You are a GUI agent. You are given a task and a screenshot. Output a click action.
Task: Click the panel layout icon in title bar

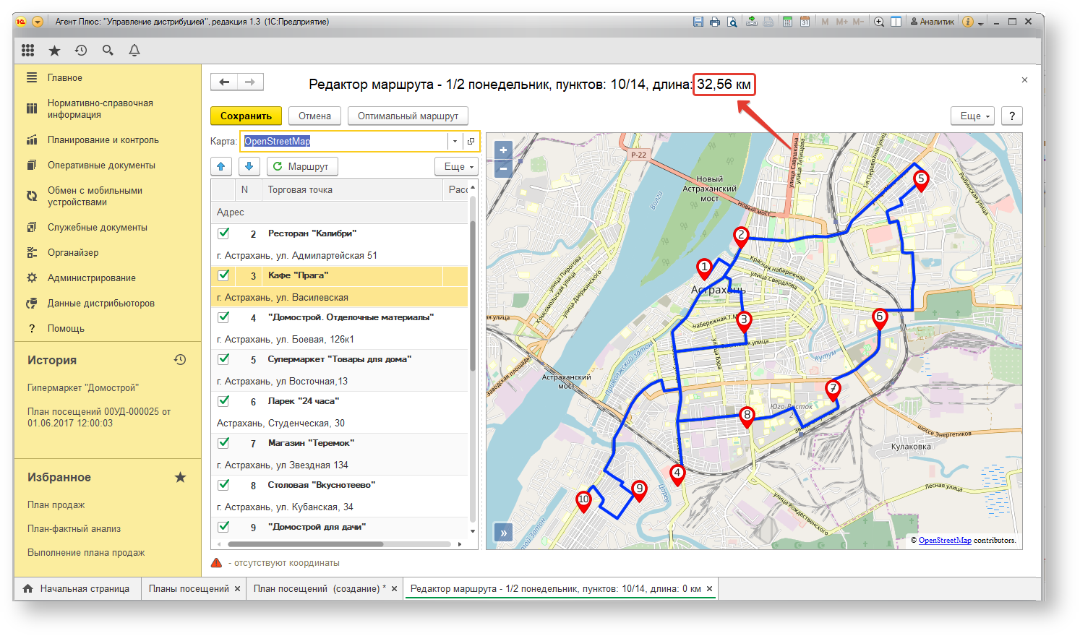point(896,22)
